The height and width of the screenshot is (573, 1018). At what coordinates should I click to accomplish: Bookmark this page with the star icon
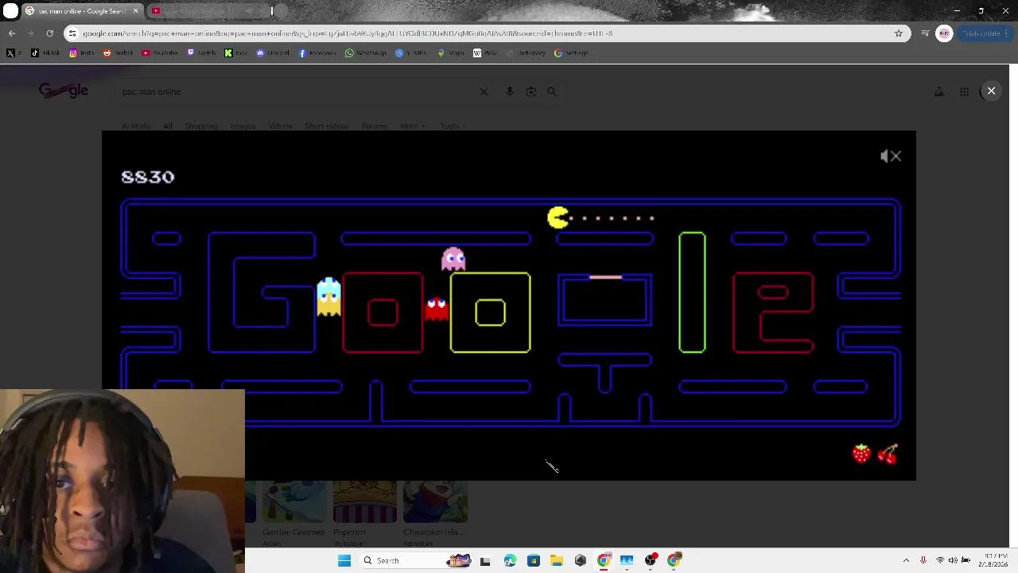pyautogui.click(x=899, y=33)
